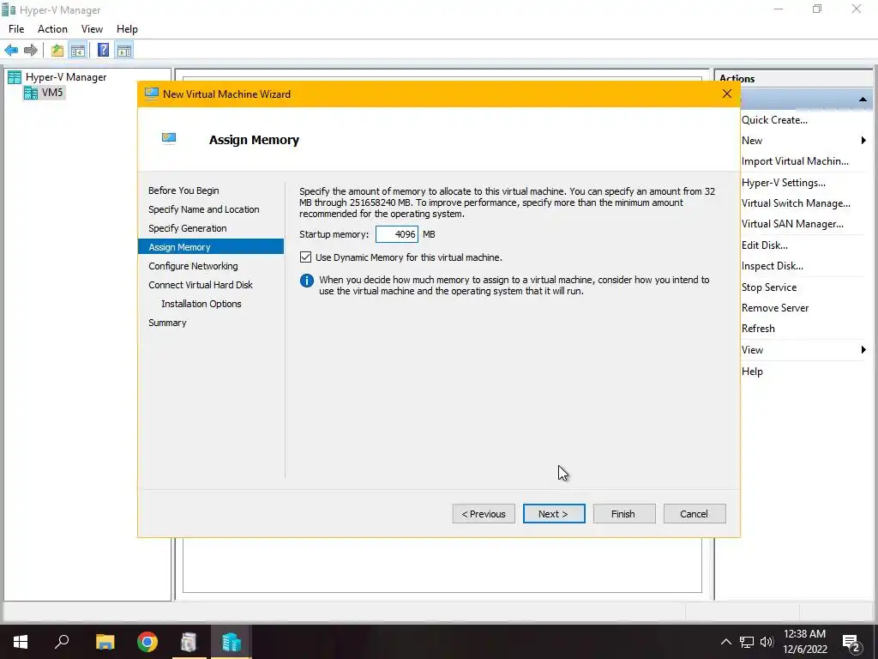Image resolution: width=878 pixels, height=659 pixels.
Task: Expand the View submenu arrow in Actions
Action: point(863,350)
